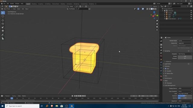Image resolution: width=193 pixels, height=108 pixels.
Task: Open the viewport Add menu
Action: pyautogui.click(x=23, y=9)
